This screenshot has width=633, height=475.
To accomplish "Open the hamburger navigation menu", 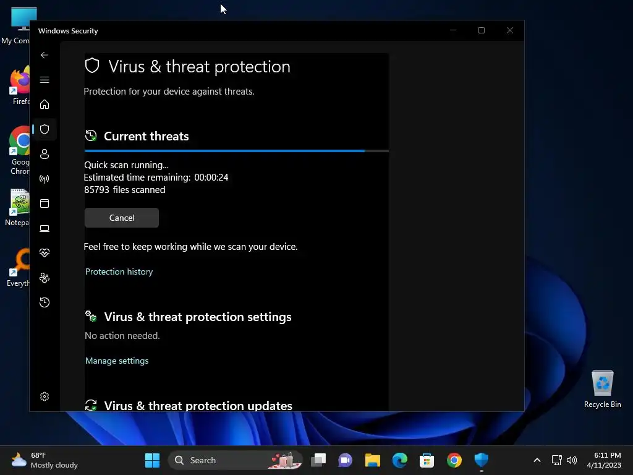I will coord(45,80).
